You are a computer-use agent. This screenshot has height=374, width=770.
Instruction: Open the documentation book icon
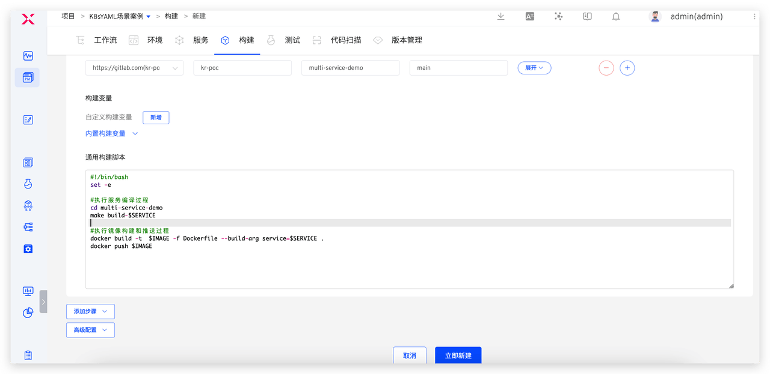click(x=587, y=17)
